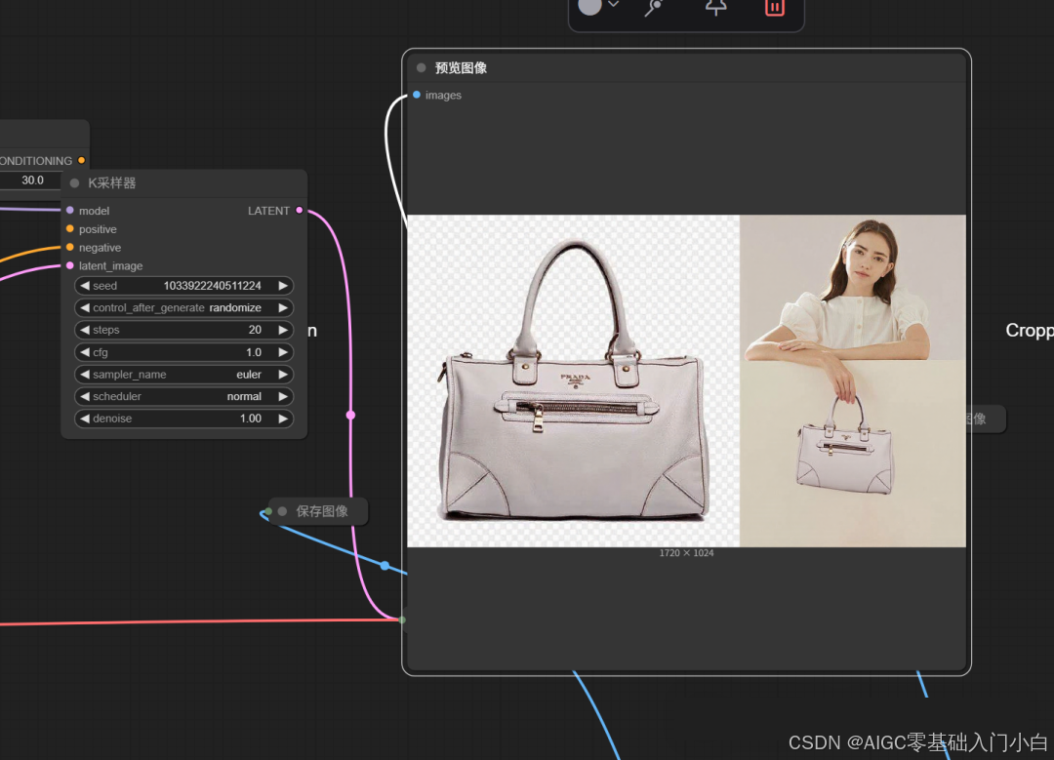The width and height of the screenshot is (1054, 760).
Task: Click the model input socket on K采样器
Action: click(x=70, y=211)
